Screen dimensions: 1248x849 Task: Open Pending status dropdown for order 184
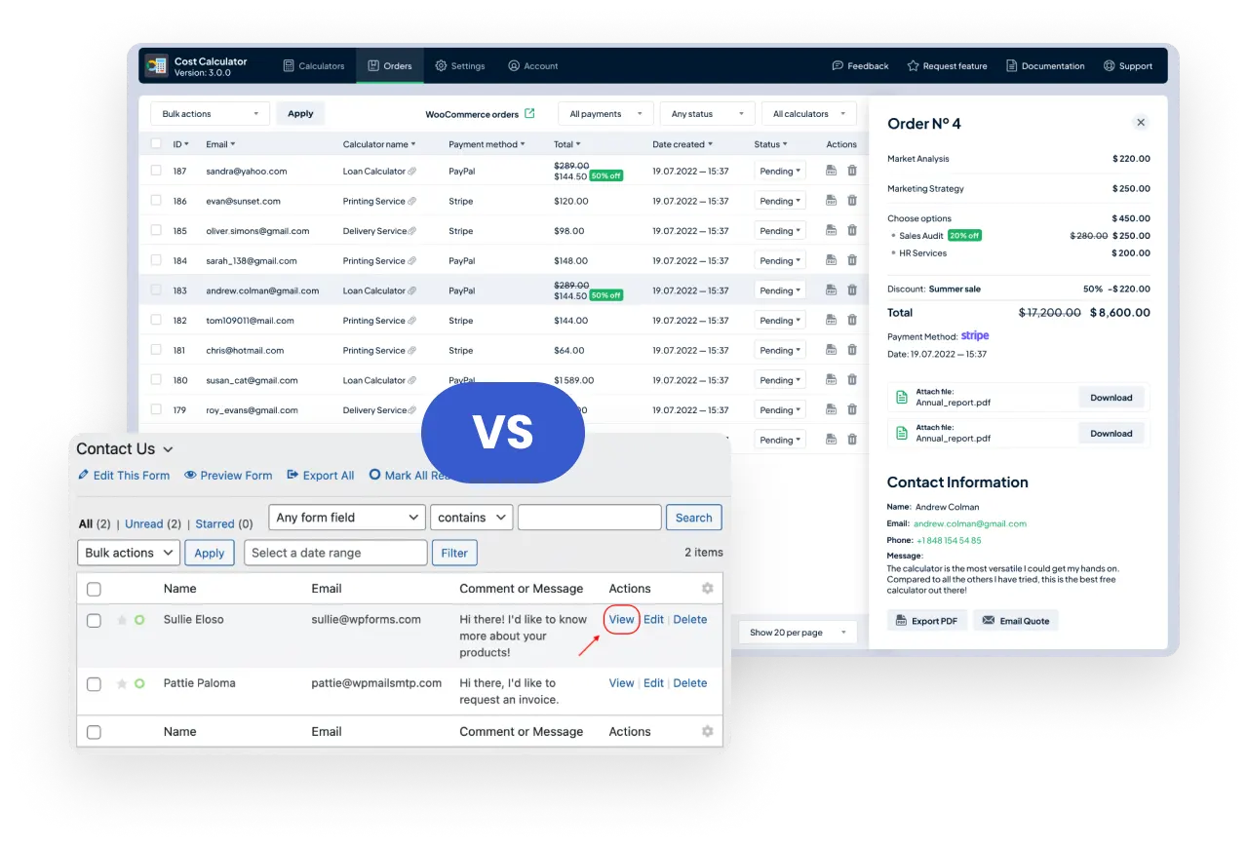click(780, 261)
